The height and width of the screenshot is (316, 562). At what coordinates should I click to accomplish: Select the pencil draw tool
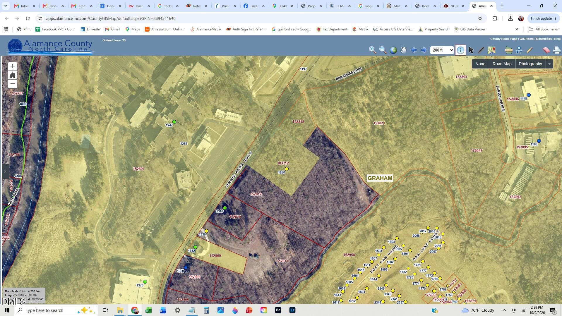point(530,50)
